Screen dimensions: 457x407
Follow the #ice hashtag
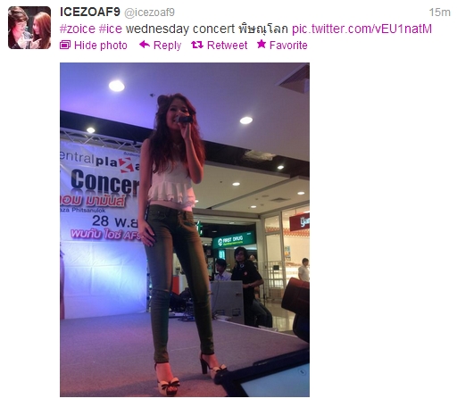click(x=110, y=29)
